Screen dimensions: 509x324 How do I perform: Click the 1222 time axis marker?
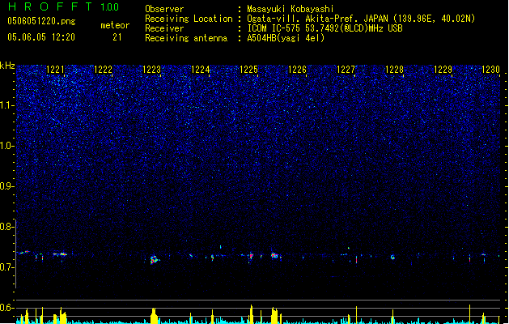[x=103, y=70]
